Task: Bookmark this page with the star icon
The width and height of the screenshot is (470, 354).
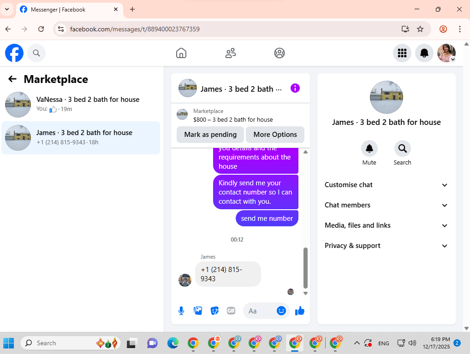Action: 420,29
